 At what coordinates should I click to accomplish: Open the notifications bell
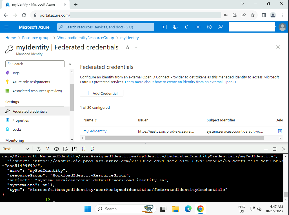click(187, 27)
